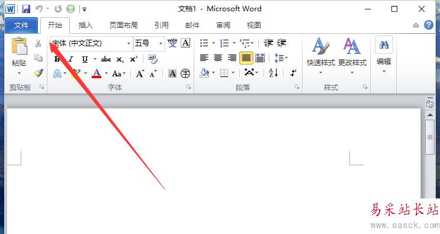Viewport: 440px width, 234px height.
Task: Switch to the 引用 (References) tab
Action: click(x=162, y=25)
